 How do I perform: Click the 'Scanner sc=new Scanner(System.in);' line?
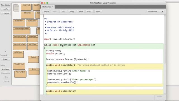coord(67,59)
